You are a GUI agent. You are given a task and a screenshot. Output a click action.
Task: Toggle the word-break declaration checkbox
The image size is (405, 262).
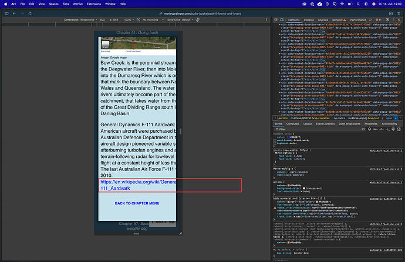click(x=275, y=140)
